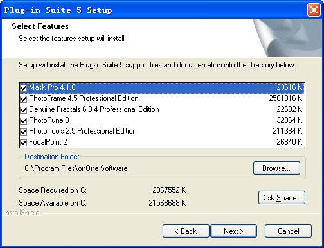Select the PhotoFrame 4.5 Professional Edition row

(x=162, y=98)
